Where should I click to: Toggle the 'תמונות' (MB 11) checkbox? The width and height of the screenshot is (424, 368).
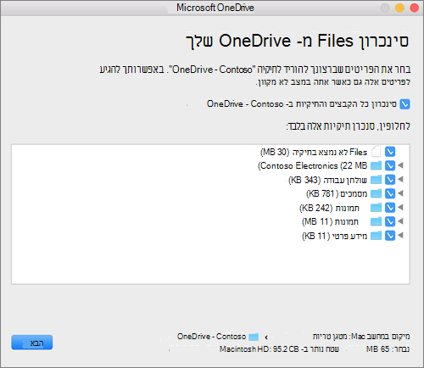[x=390, y=221]
